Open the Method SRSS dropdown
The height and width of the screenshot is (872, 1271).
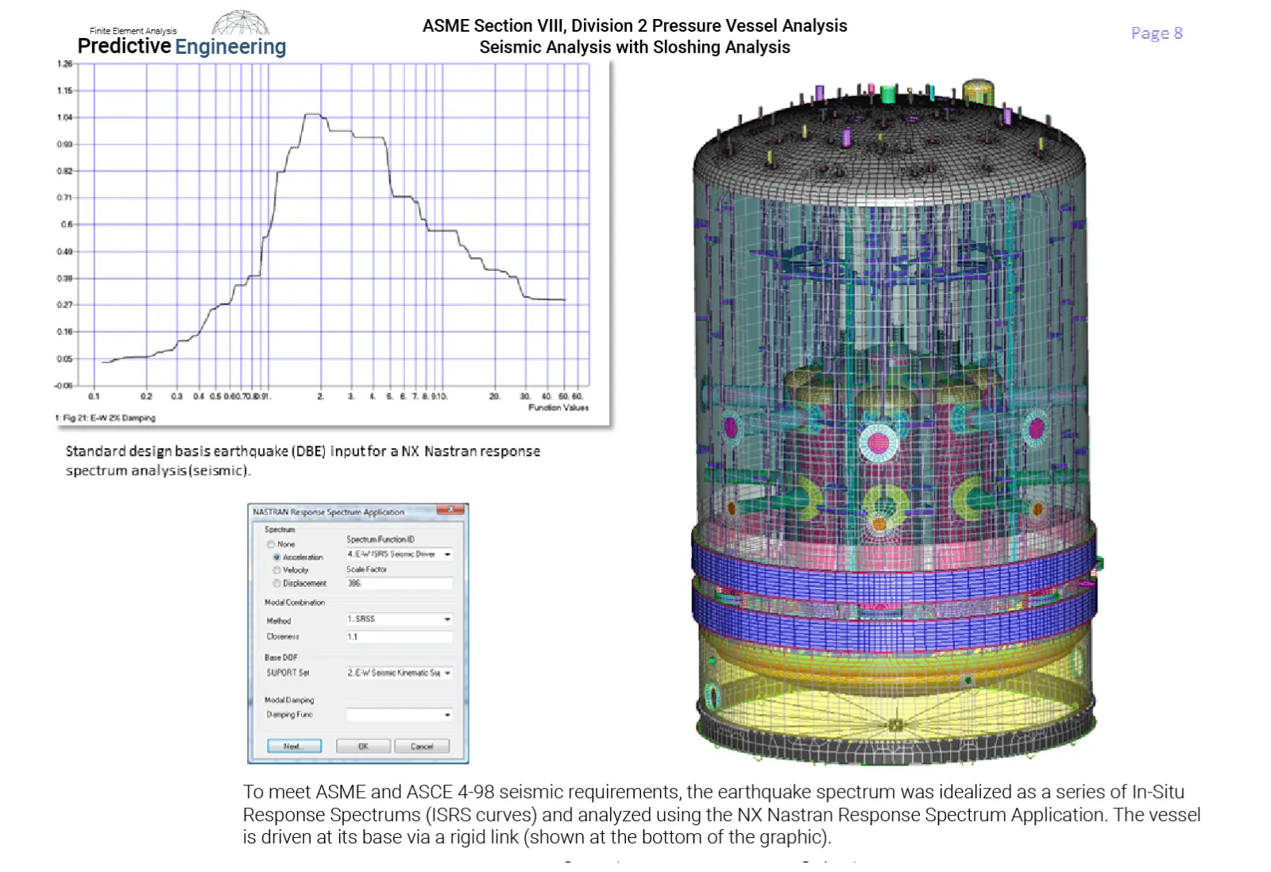point(400,619)
